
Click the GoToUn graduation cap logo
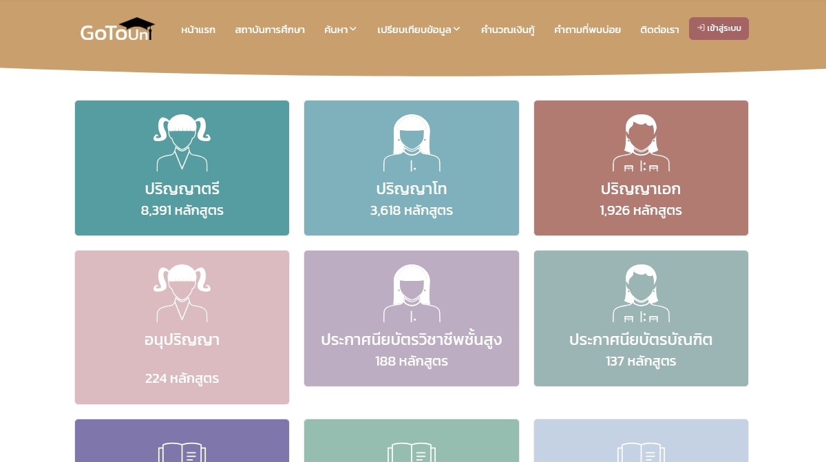117,30
